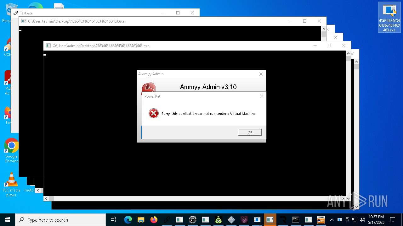Screen dimensions: 403x226
Task: Minimize the front console window
Action: (315, 46)
